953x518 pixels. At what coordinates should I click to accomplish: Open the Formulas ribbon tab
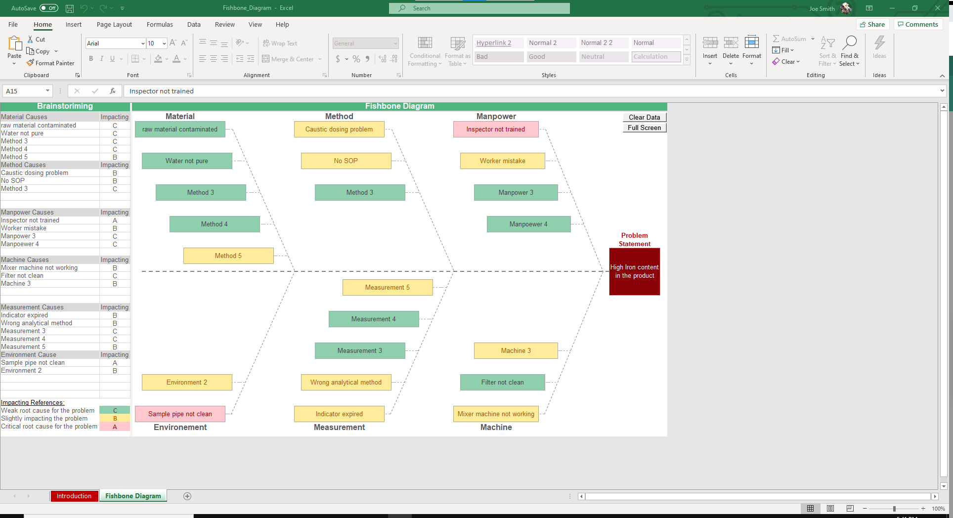(x=160, y=24)
